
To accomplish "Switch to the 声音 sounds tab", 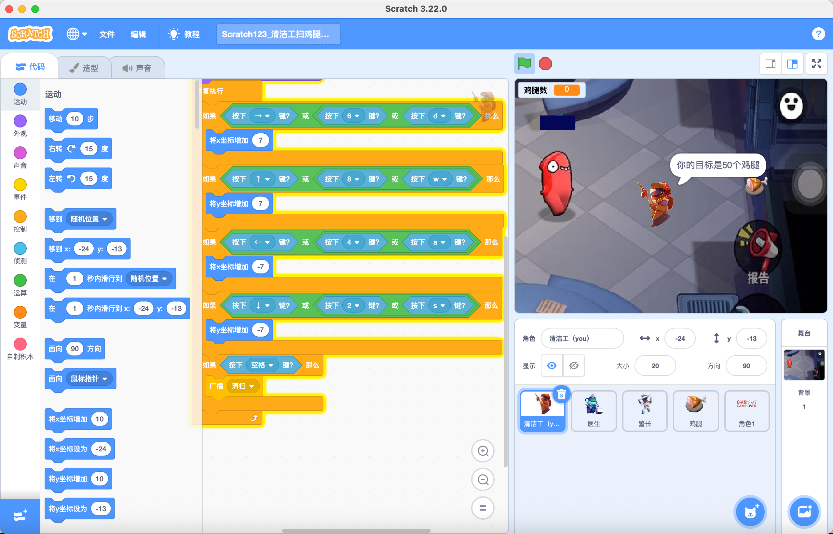I will point(137,68).
